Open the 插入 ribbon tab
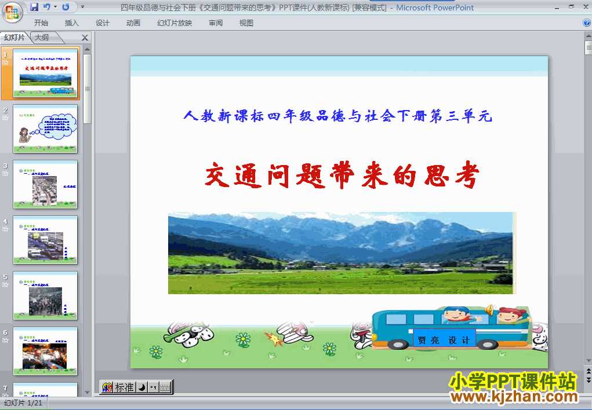The width and height of the screenshot is (592, 410). click(71, 23)
